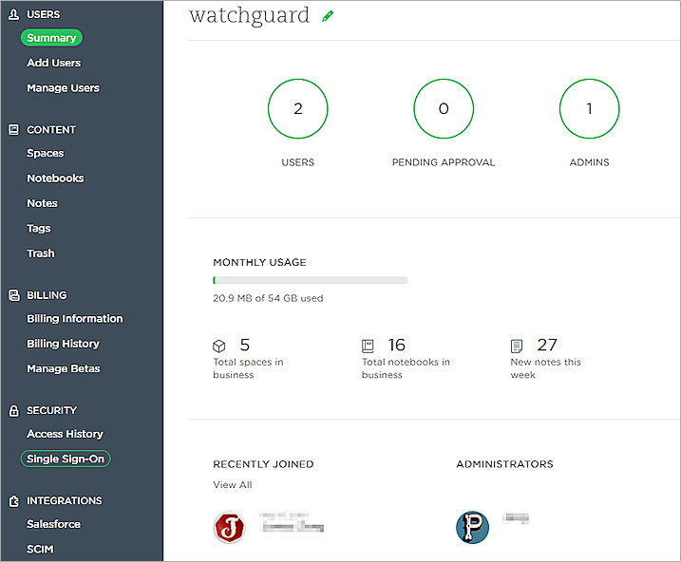Open Manage Betas
Viewport: 681px width, 562px height.
64,368
